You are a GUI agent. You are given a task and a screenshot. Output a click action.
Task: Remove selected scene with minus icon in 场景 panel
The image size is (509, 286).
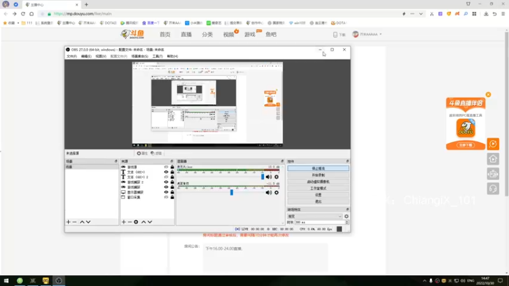tap(74, 222)
